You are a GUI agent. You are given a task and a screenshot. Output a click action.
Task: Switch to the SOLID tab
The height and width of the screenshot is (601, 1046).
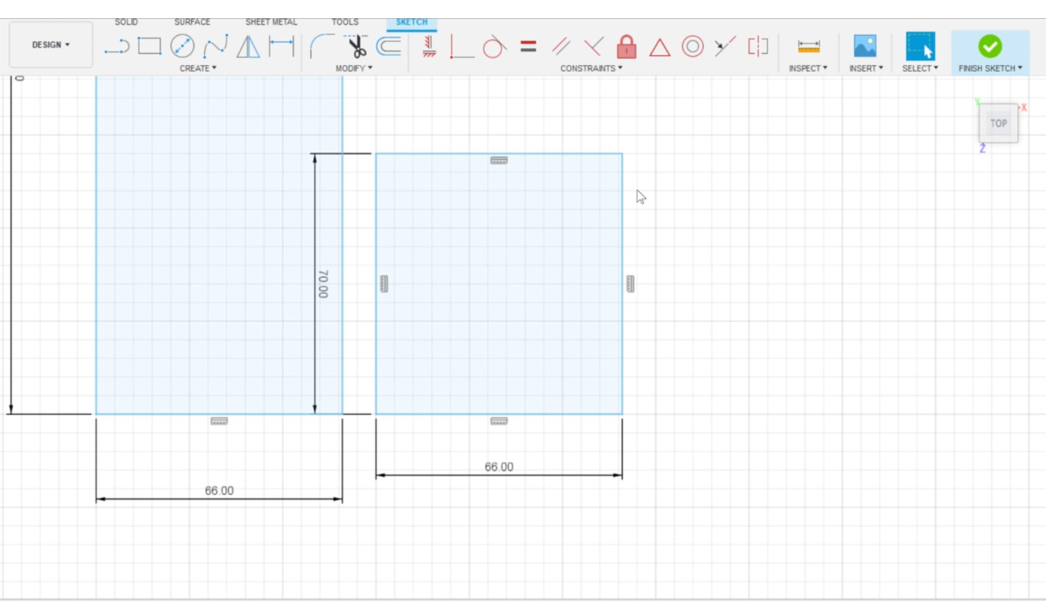coord(126,22)
